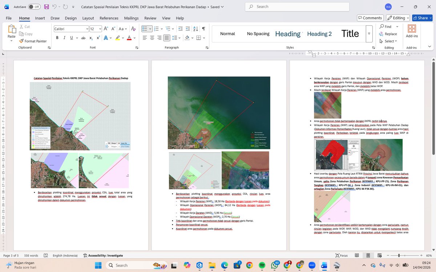
Task: Decrease paragraph indent
Action: [181, 29]
